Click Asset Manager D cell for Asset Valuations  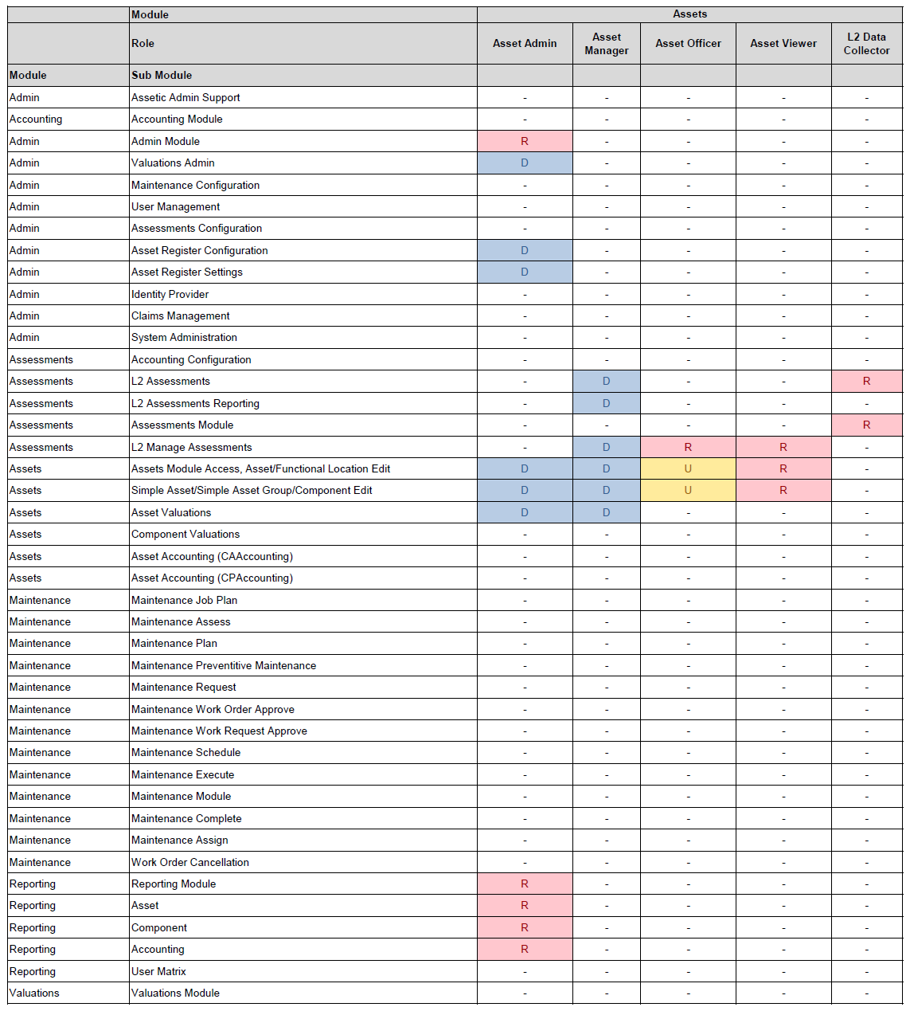click(607, 512)
